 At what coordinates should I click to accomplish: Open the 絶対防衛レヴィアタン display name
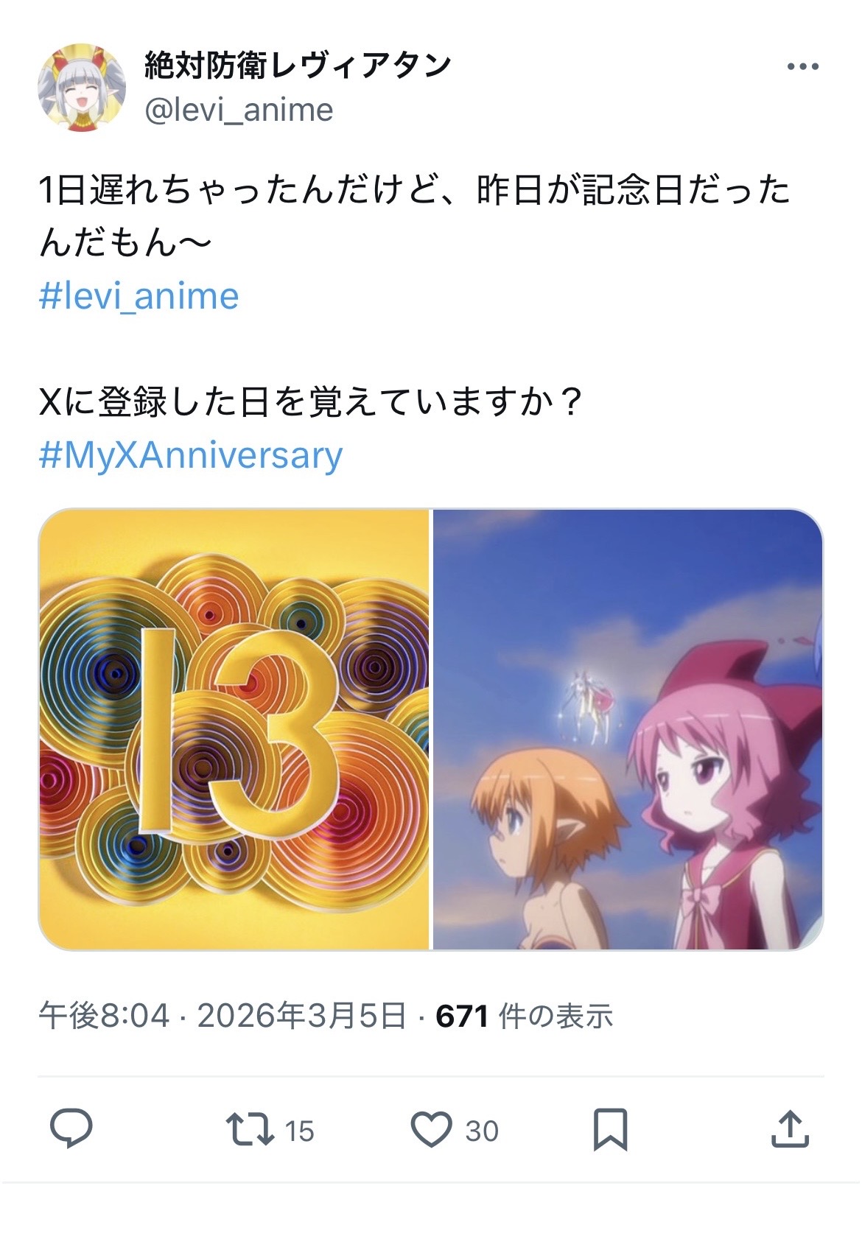298,66
